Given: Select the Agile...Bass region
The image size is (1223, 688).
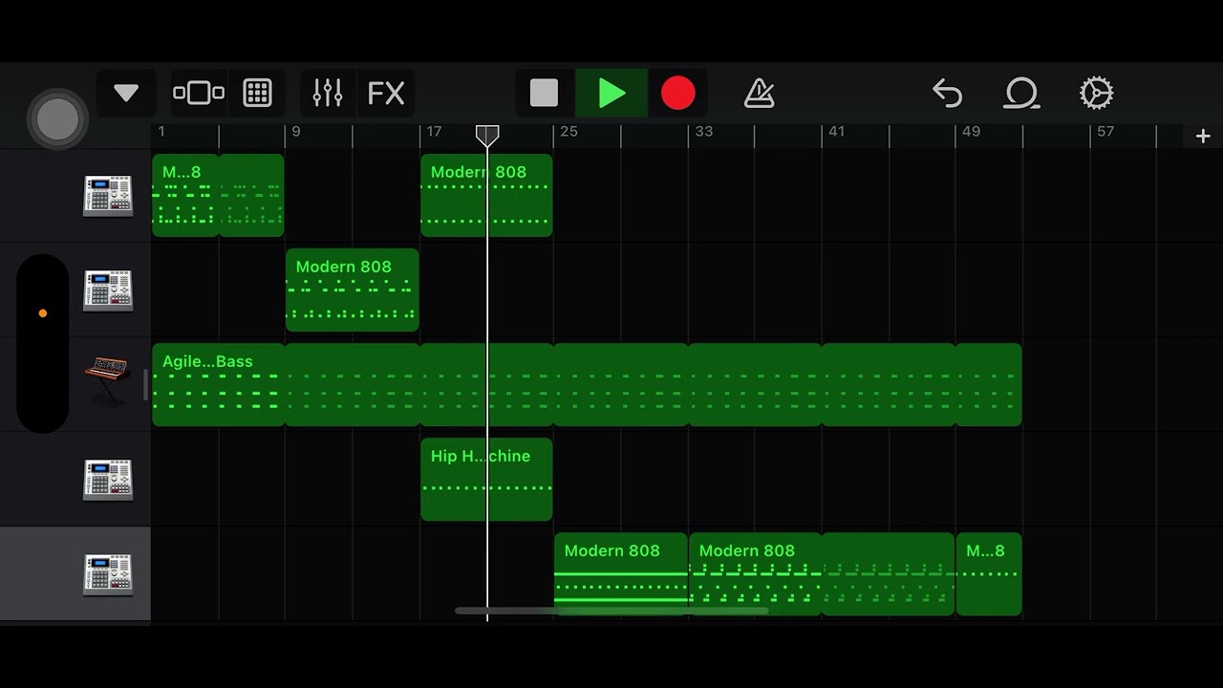Looking at the screenshot, I should (219, 384).
